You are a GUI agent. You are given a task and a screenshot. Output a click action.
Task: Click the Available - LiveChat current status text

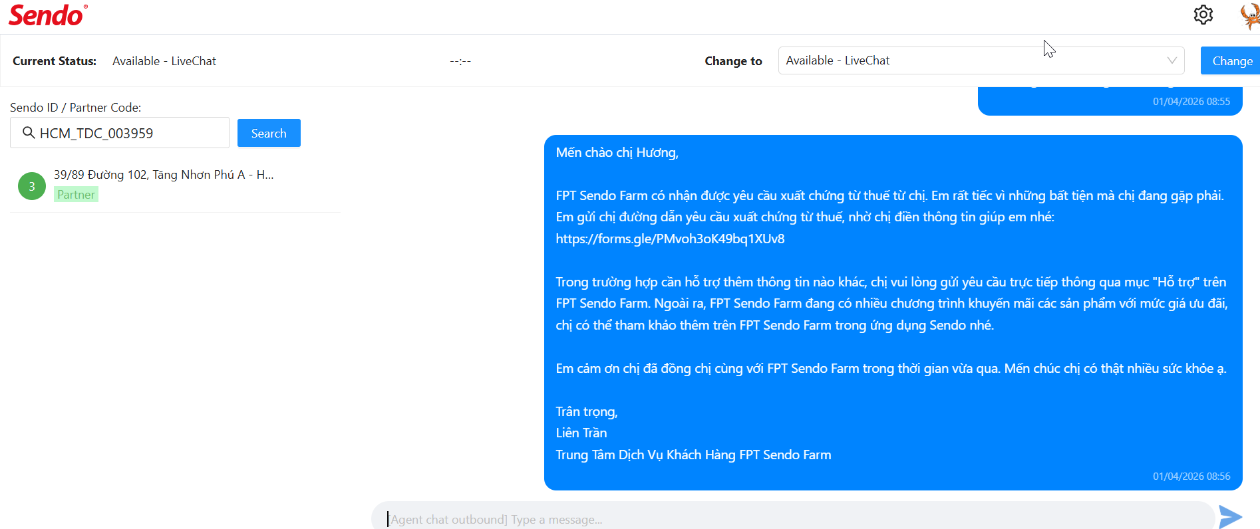tap(164, 61)
